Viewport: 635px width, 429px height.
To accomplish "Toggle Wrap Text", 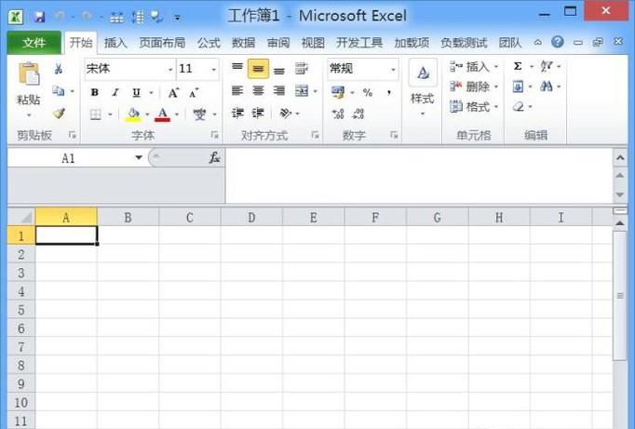I will [302, 68].
